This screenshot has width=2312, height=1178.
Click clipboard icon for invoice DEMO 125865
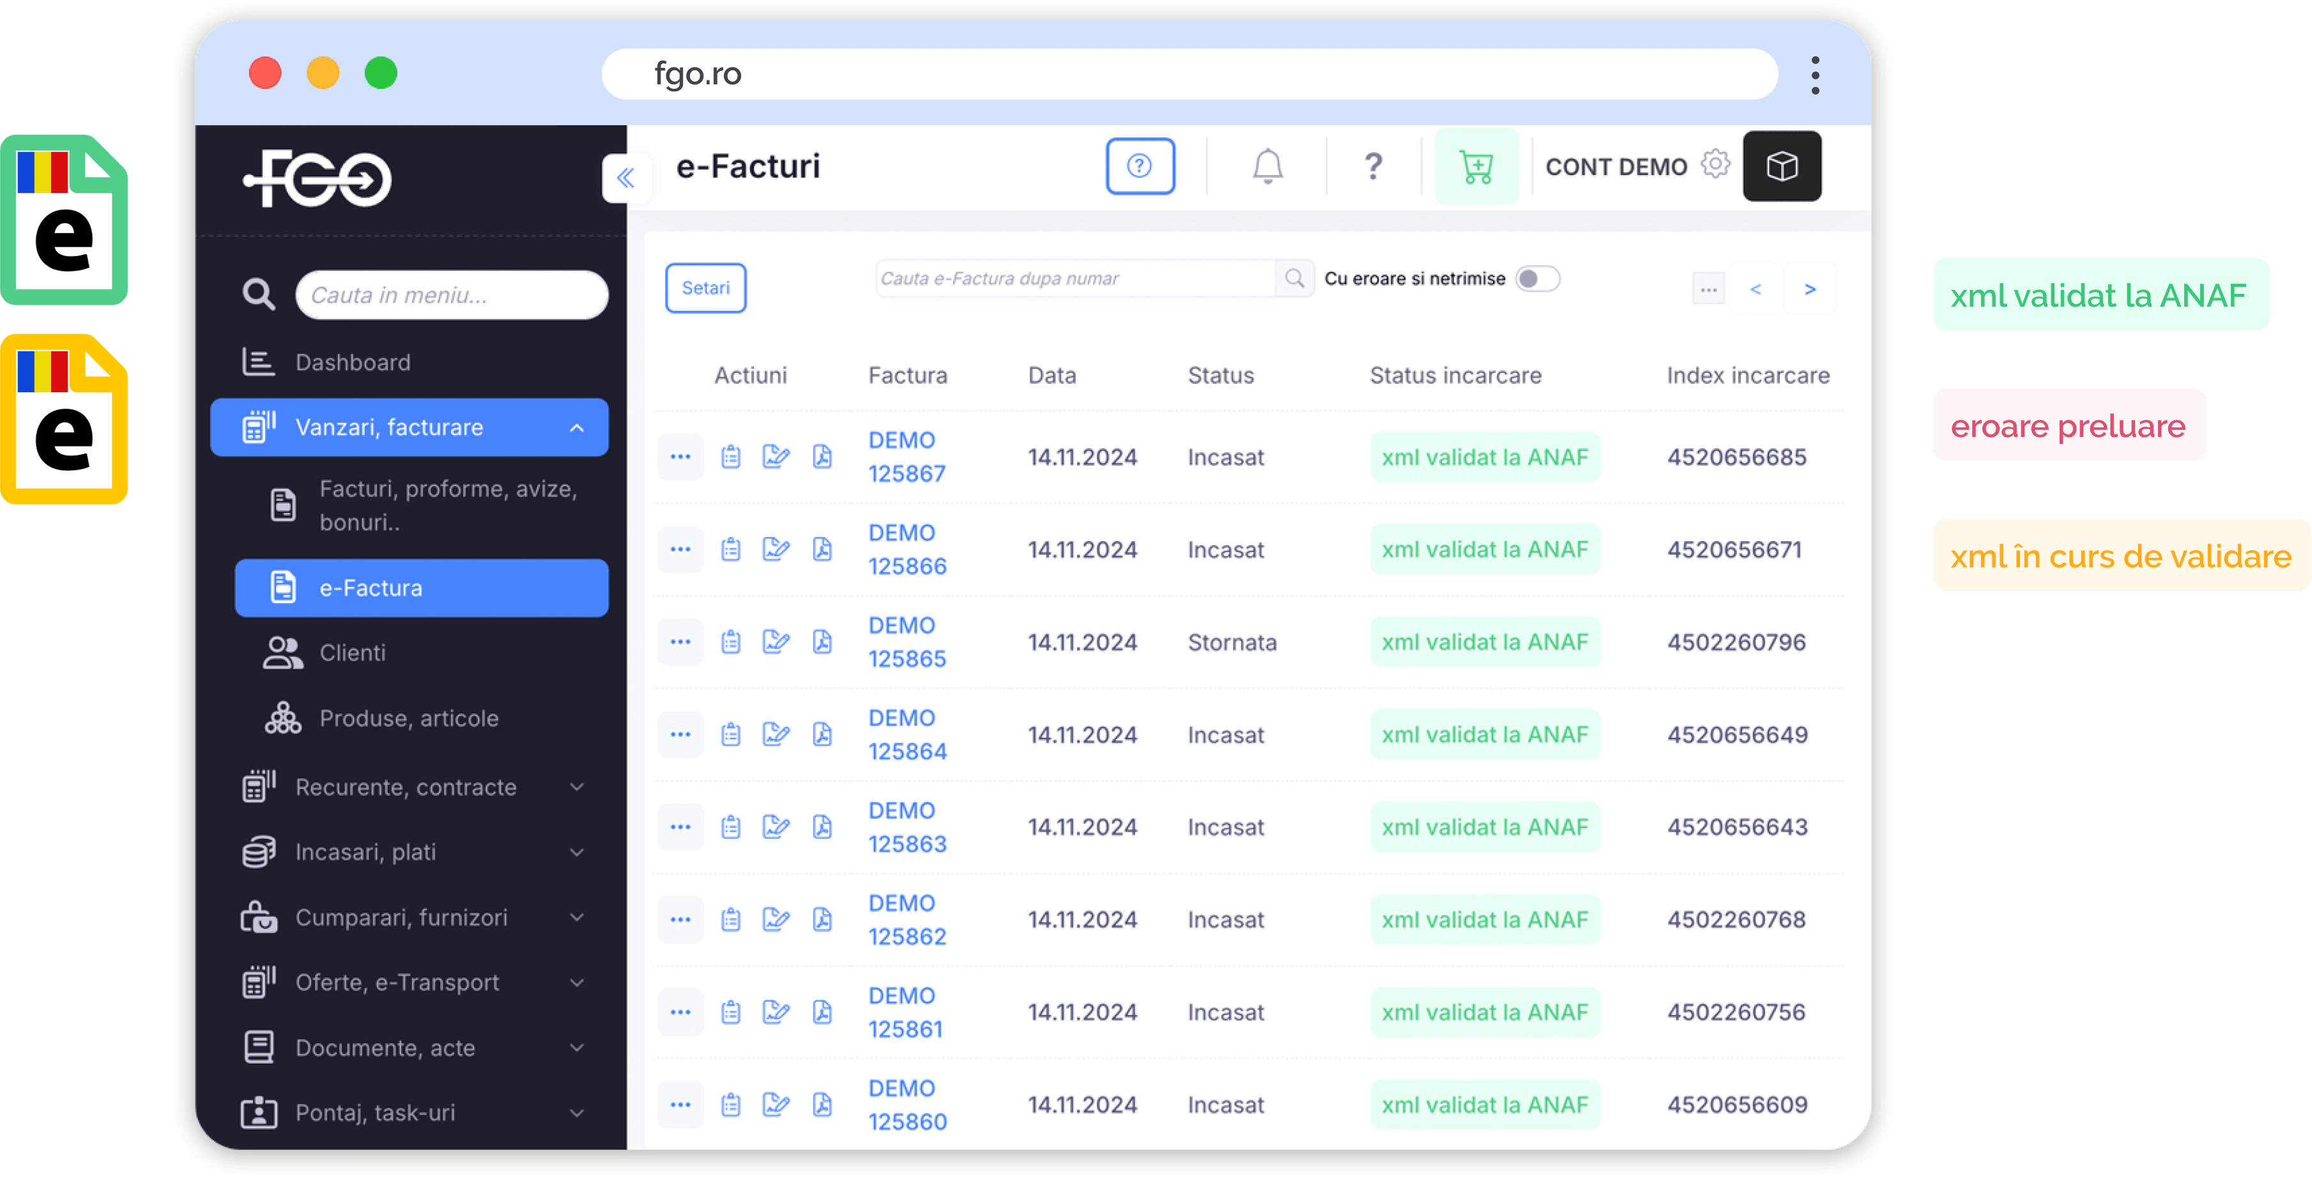(x=731, y=643)
